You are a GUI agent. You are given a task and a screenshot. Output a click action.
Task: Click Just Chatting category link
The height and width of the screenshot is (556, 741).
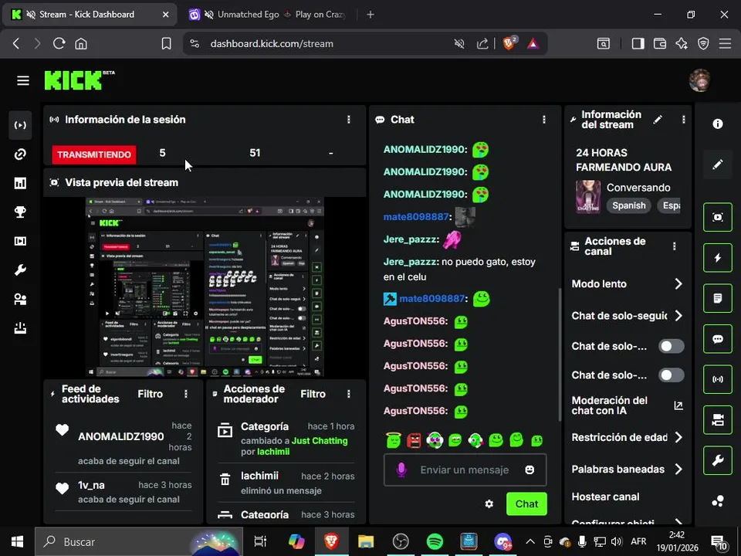click(320, 441)
